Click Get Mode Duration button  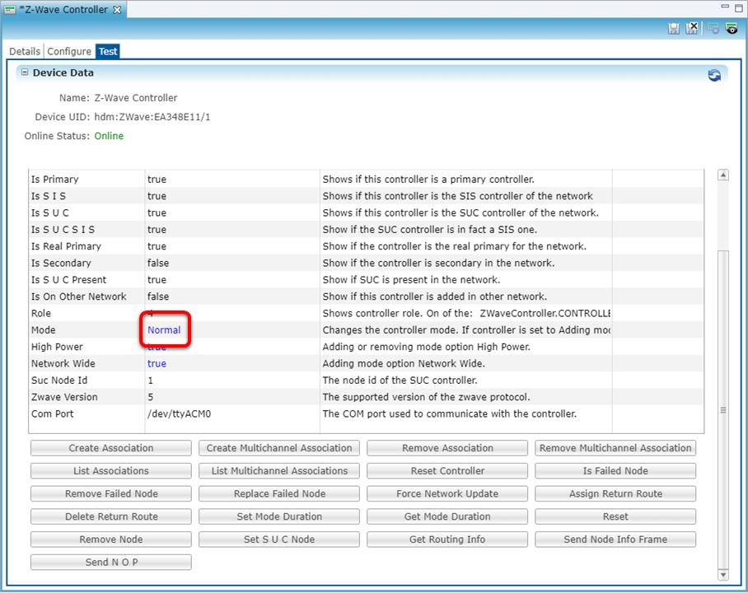point(447,516)
